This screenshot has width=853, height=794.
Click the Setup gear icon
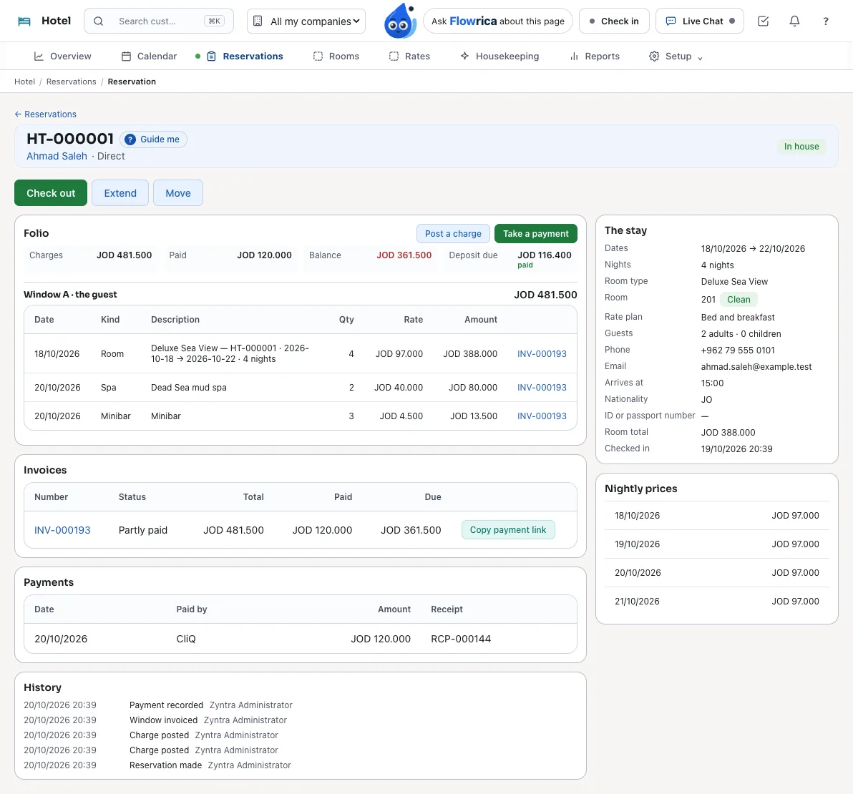click(x=655, y=56)
